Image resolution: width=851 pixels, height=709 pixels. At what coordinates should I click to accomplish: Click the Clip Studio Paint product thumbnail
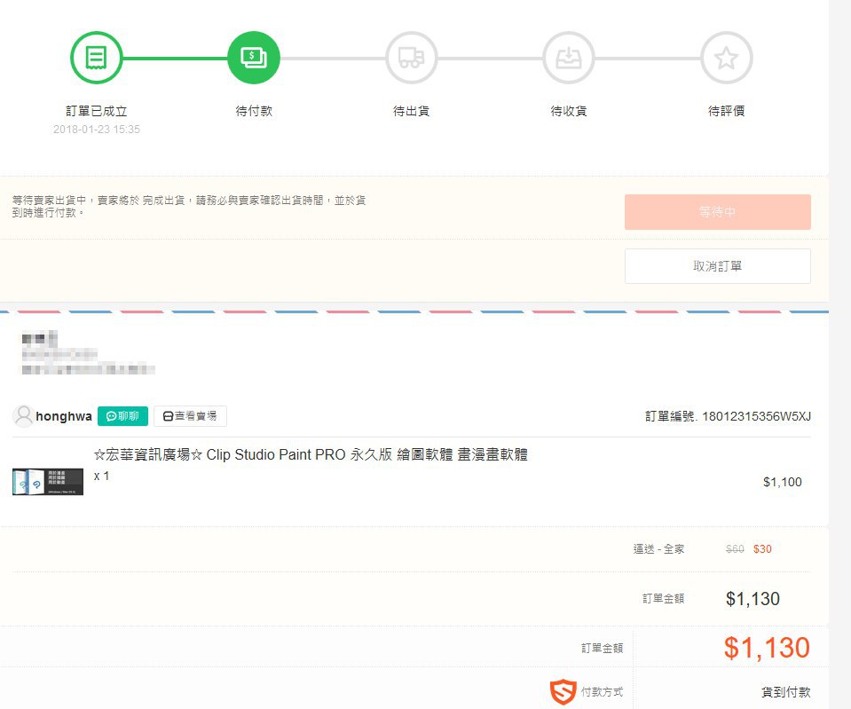coord(48,482)
